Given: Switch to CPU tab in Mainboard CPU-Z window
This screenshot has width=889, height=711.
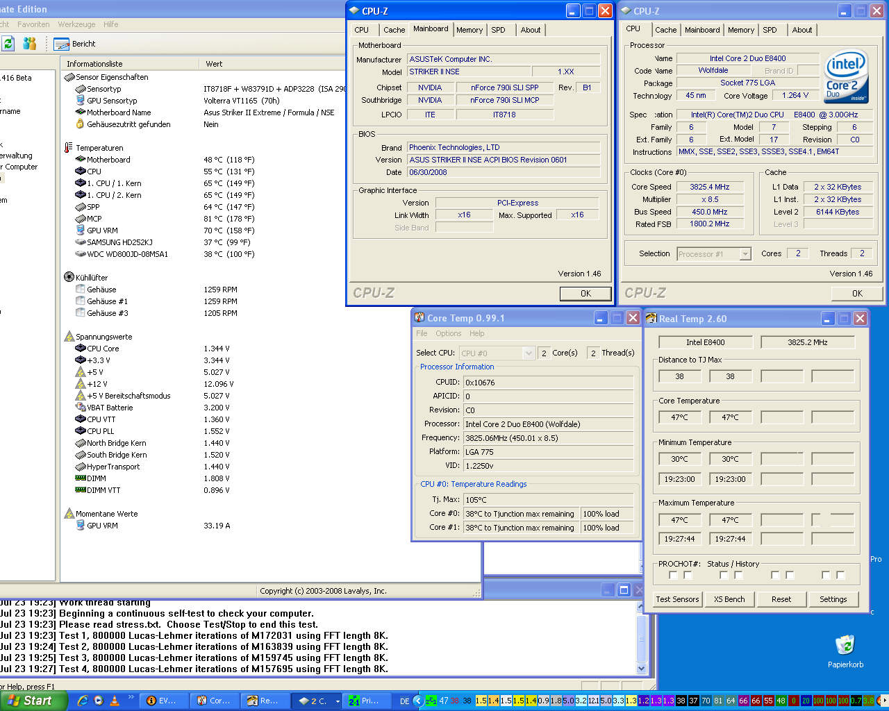Looking at the screenshot, I should coord(362,30).
